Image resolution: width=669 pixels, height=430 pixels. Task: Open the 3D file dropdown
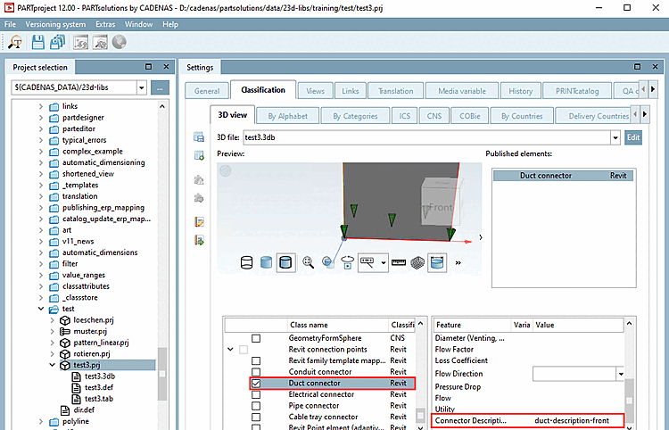point(615,137)
